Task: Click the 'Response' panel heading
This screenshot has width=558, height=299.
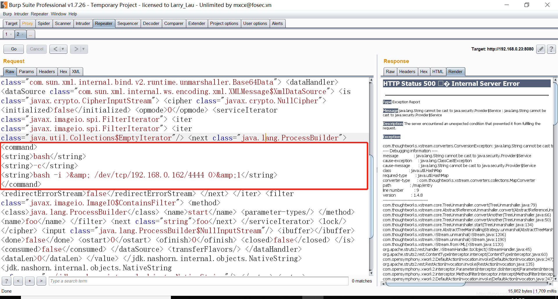Action: 396,61
